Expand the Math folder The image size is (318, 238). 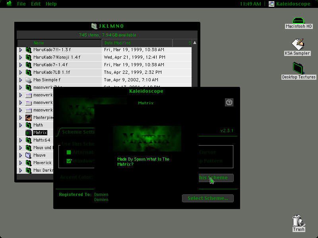(21, 125)
